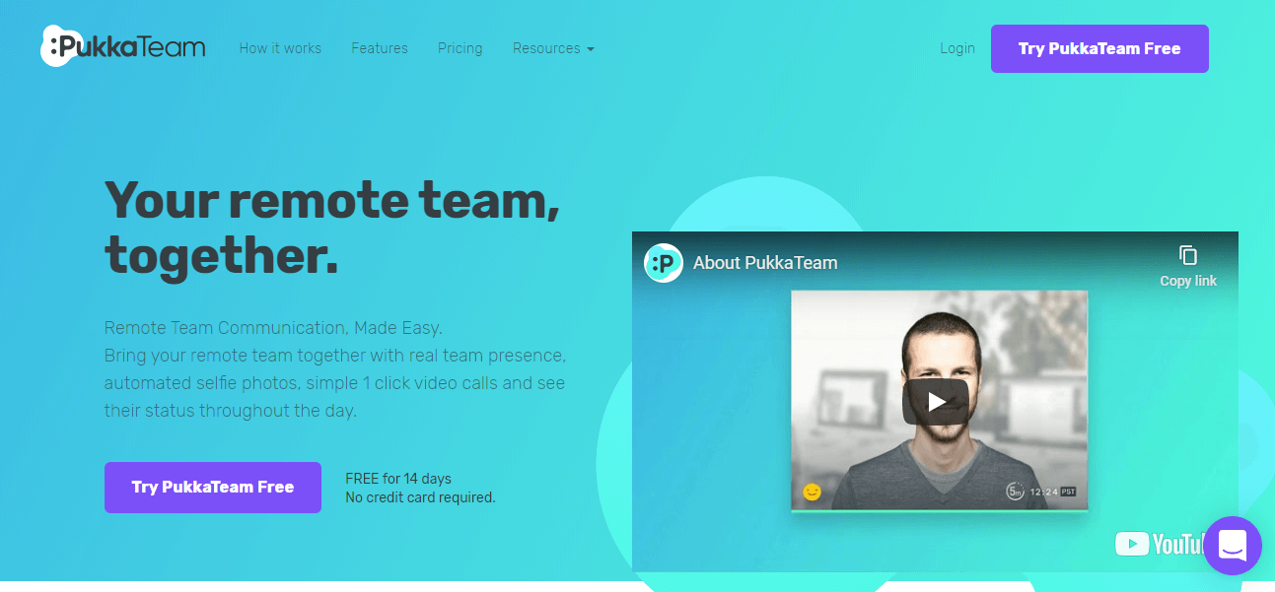Screen dimensions: 1275x592
Task: Click the man's video thumbnail image
Action: 939,400
